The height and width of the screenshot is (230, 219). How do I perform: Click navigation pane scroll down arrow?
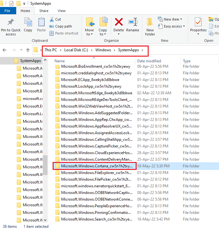tap(45, 220)
